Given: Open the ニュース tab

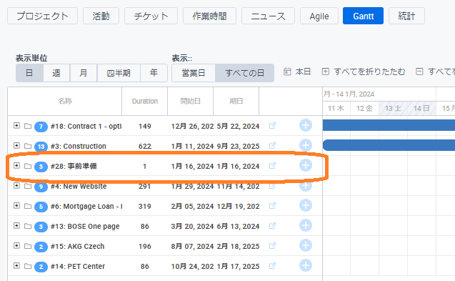Looking at the screenshot, I should [268, 16].
